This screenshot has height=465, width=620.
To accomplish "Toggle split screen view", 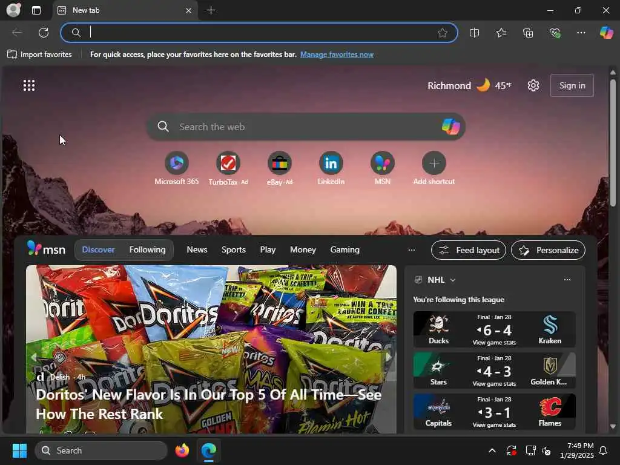I will pyautogui.click(x=474, y=33).
